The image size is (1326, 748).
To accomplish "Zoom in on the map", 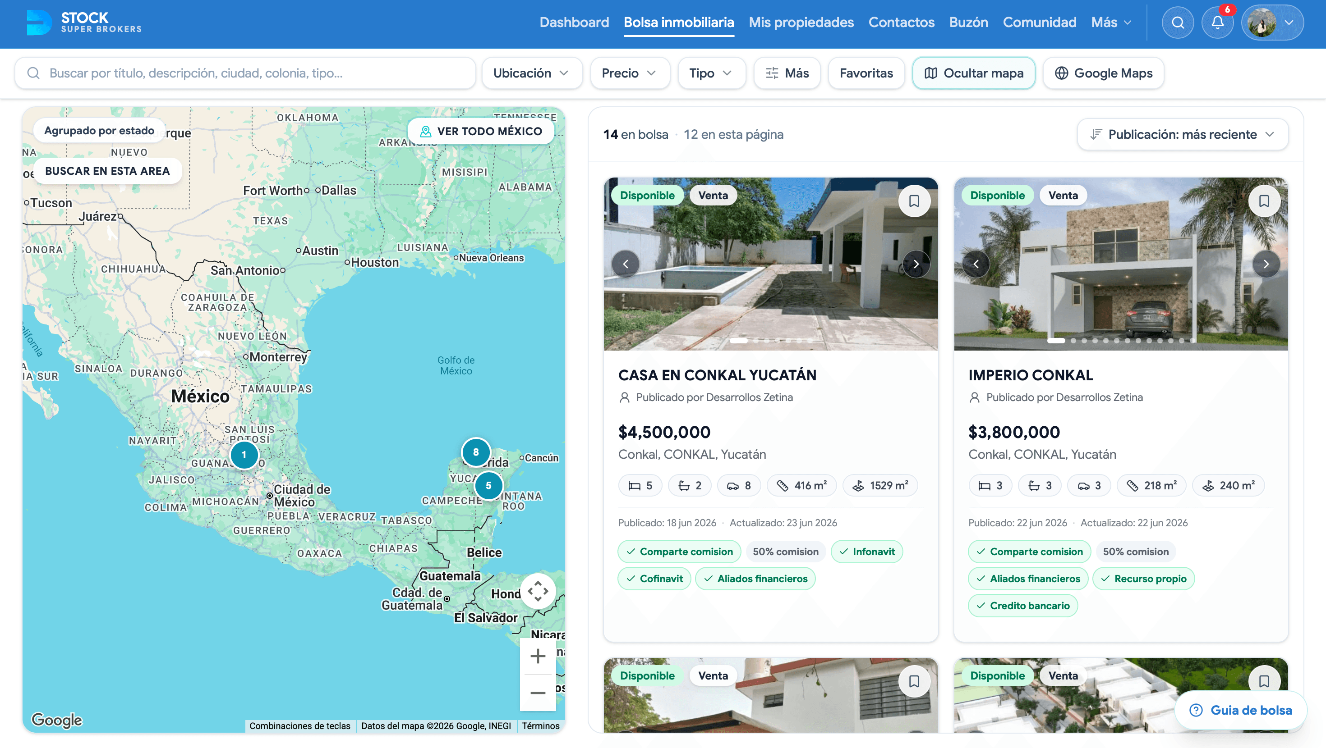I will tap(538, 656).
